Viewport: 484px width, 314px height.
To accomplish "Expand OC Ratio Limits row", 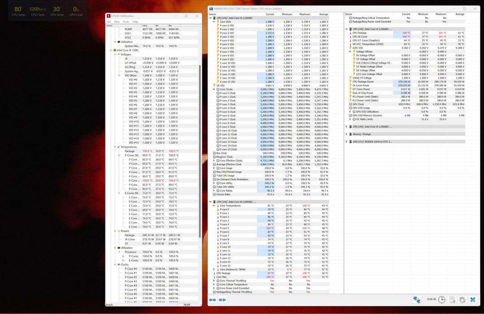I will pyautogui.click(x=350, y=119).
